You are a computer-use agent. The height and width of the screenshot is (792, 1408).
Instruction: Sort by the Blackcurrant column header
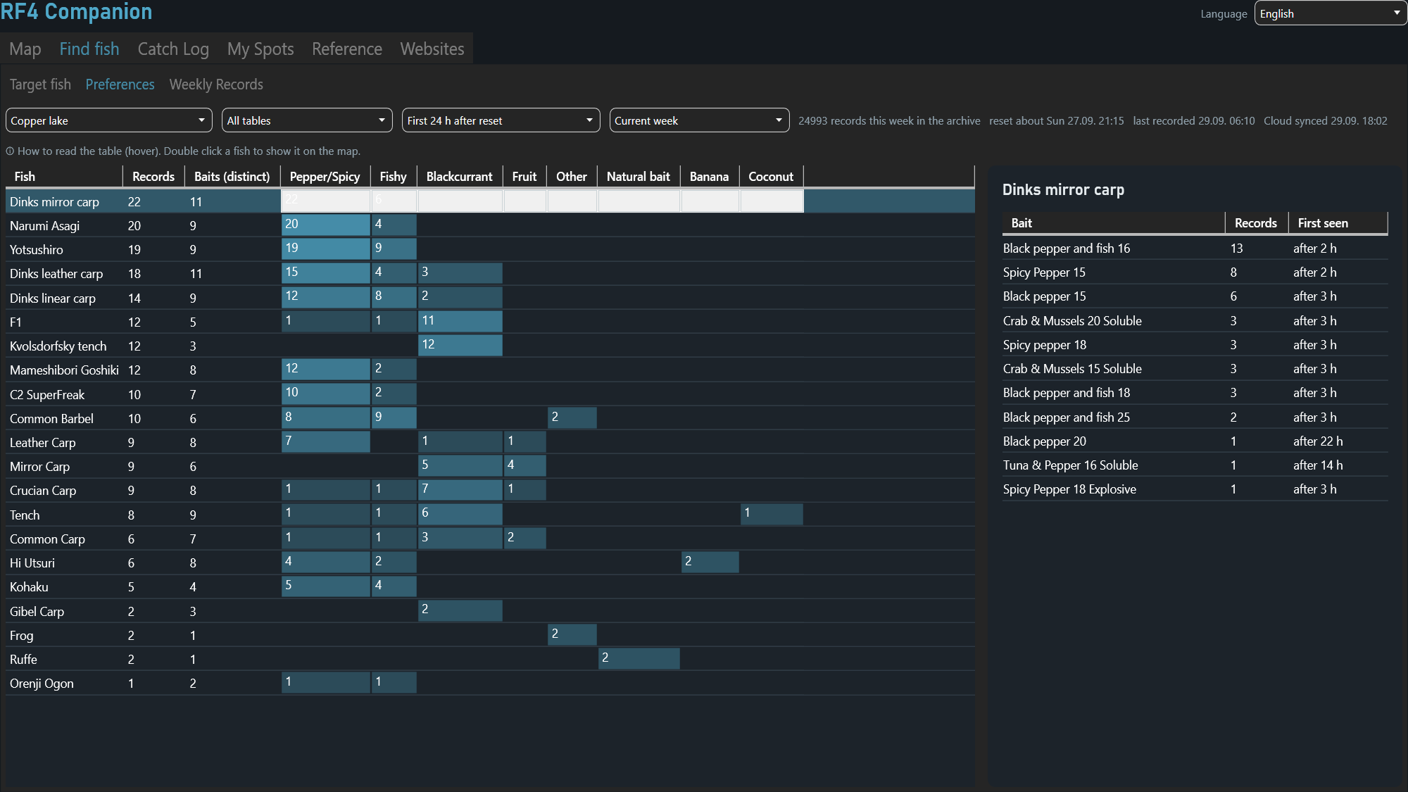(x=460, y=177)
